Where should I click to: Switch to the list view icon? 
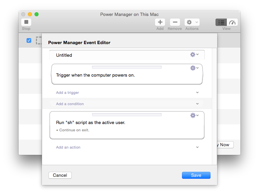[221, 22]
